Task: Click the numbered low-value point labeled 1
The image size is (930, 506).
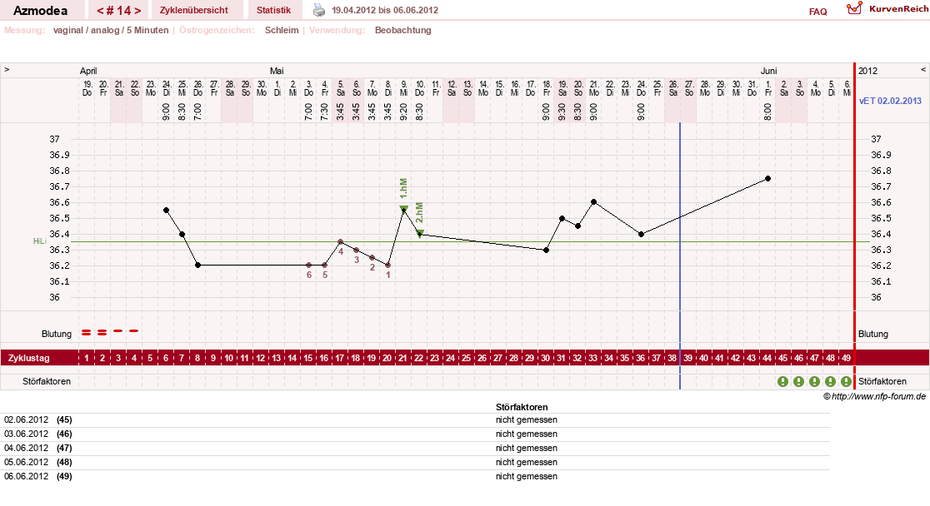Action: click(x=387, y=265)
